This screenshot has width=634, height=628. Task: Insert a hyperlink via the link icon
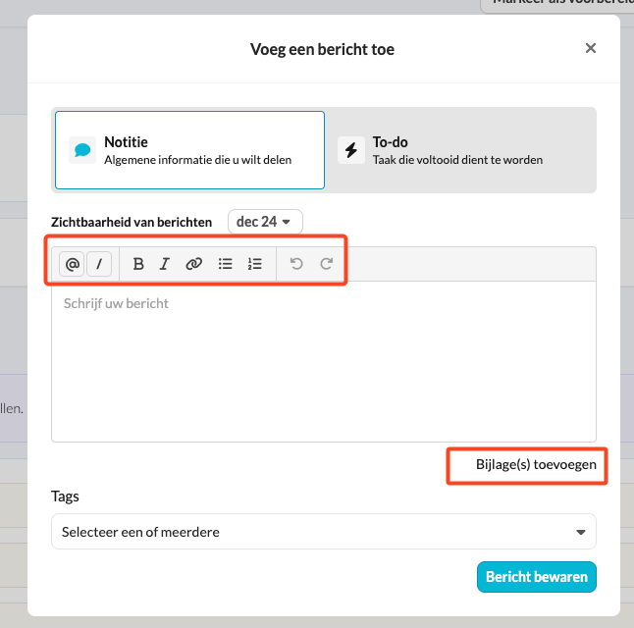pyautogui.click(x=193, y=264)
